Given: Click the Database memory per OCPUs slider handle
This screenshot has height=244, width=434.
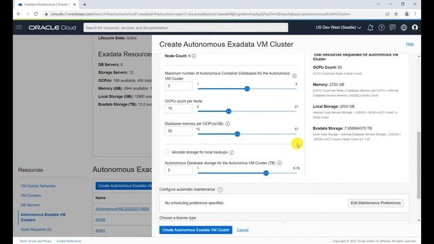Looking at the screenshot, I should point(237,134).
